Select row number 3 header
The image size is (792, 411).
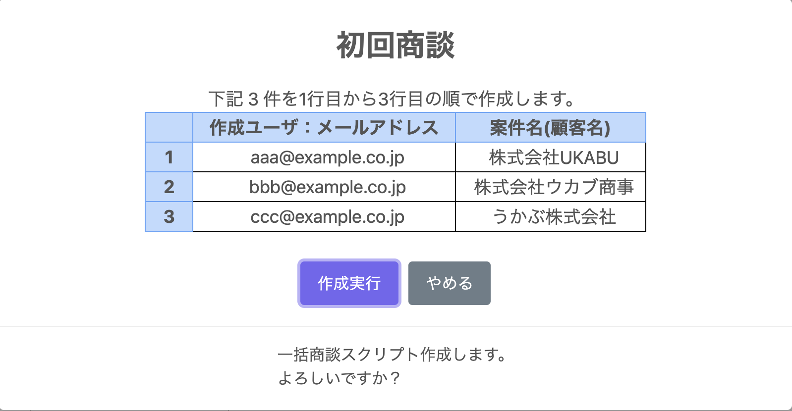[x=169, y=217]
